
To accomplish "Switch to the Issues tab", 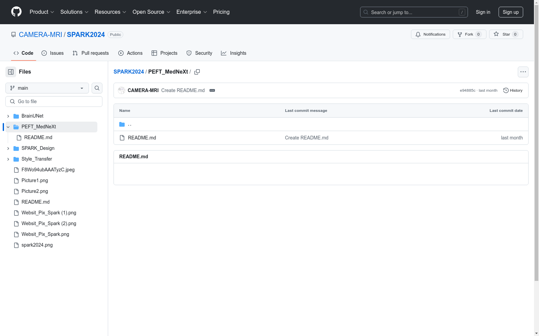I will point(53,53).
